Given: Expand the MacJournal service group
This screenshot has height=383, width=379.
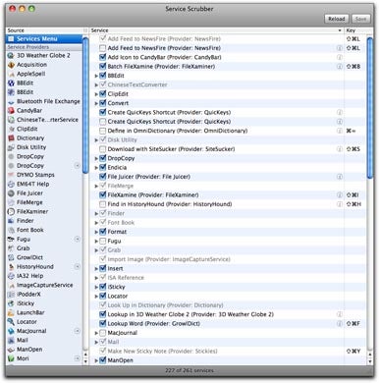Looking at the screenshot, I should [96, 333].
